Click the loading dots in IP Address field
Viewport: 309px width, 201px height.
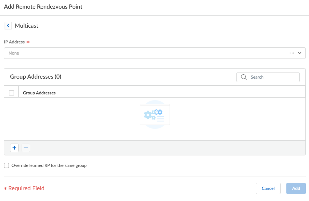click(x=292, y=53)
